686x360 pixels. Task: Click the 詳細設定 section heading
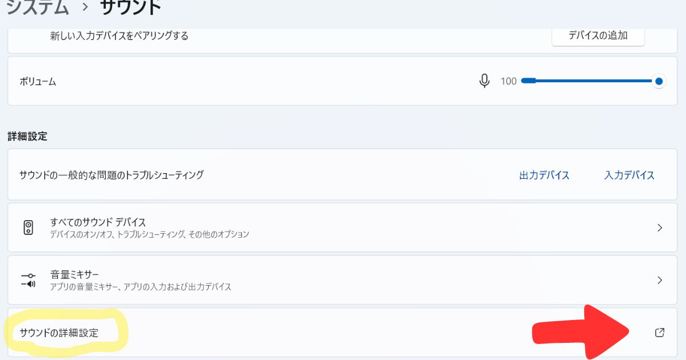coord(27,136)
